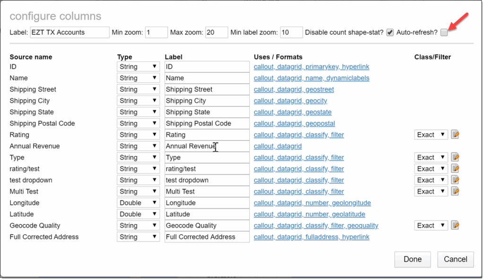This screenshot has height=280, width=484.
Task: Click edit icon for test dropdown row
Action: pos(455,180)
